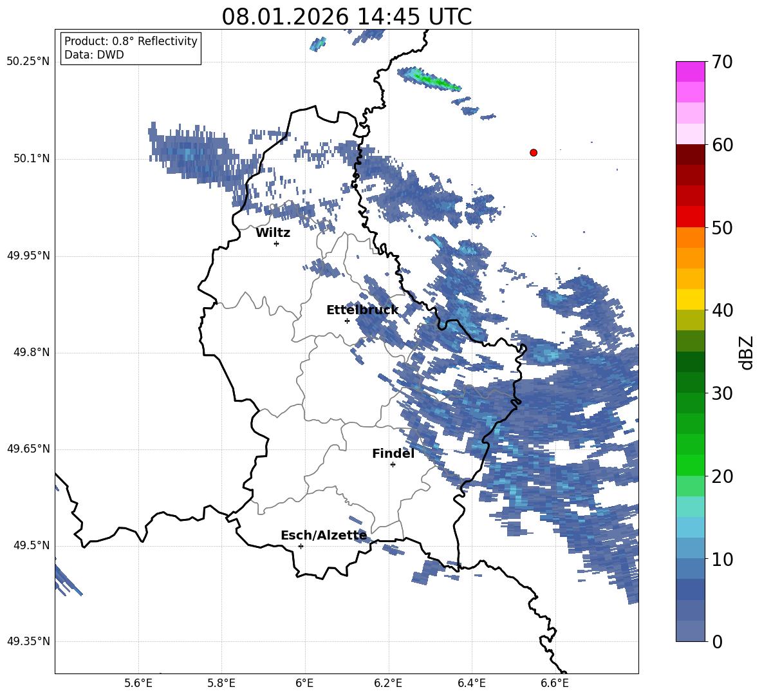
Task: Click the magenta swatch at top of colorbar
Action: (690, 72)
